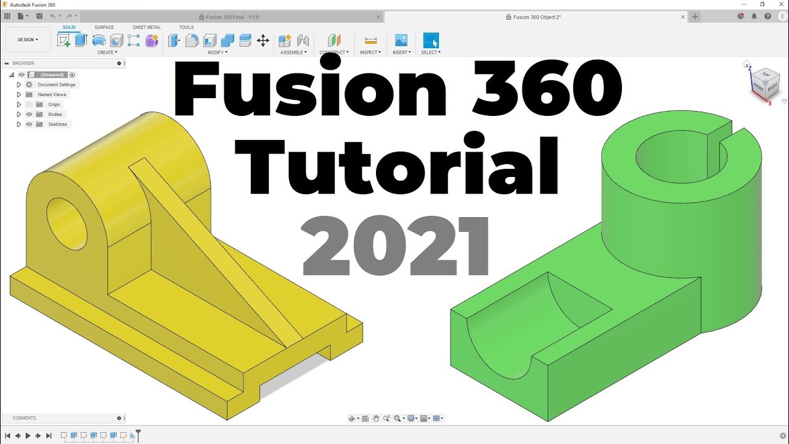Viewport: 789px width, 444px height.
Task: Expand the Named Views node
Action: [x=19, y=94]
